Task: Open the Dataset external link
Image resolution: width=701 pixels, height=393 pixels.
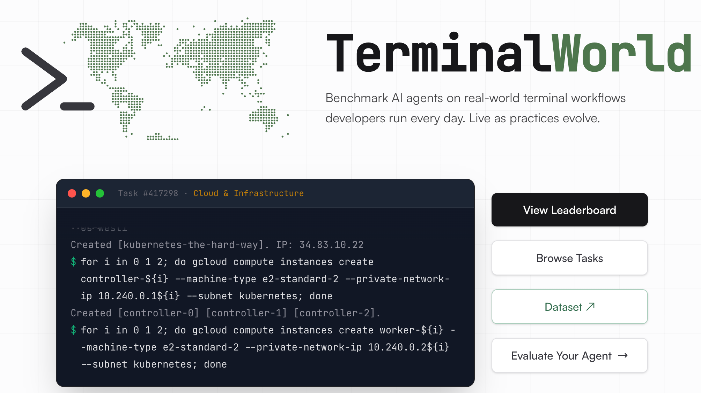Action: click(569, 307)
